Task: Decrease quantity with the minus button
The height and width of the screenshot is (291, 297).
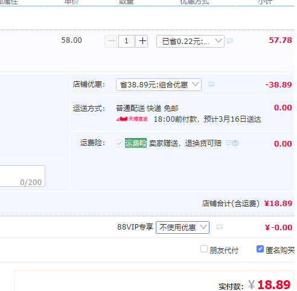Action: (x=111, y=41)
